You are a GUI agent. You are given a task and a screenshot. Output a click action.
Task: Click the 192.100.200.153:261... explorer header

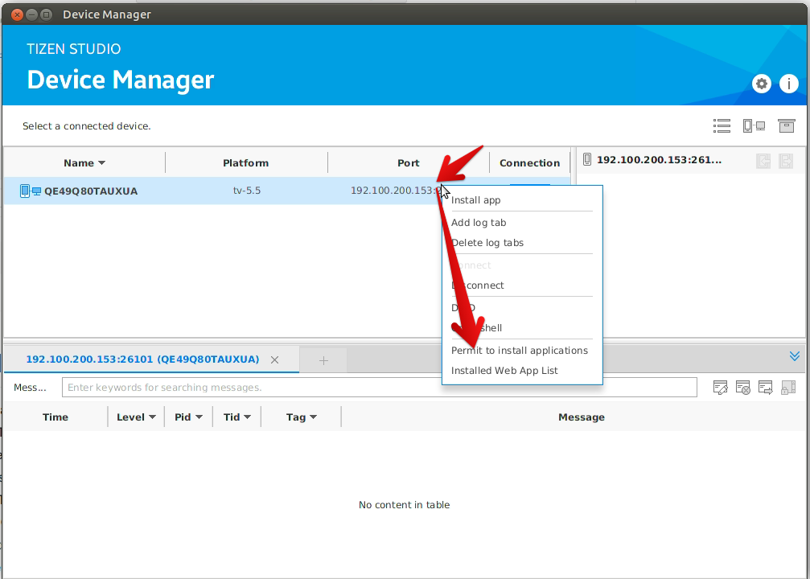659,159
